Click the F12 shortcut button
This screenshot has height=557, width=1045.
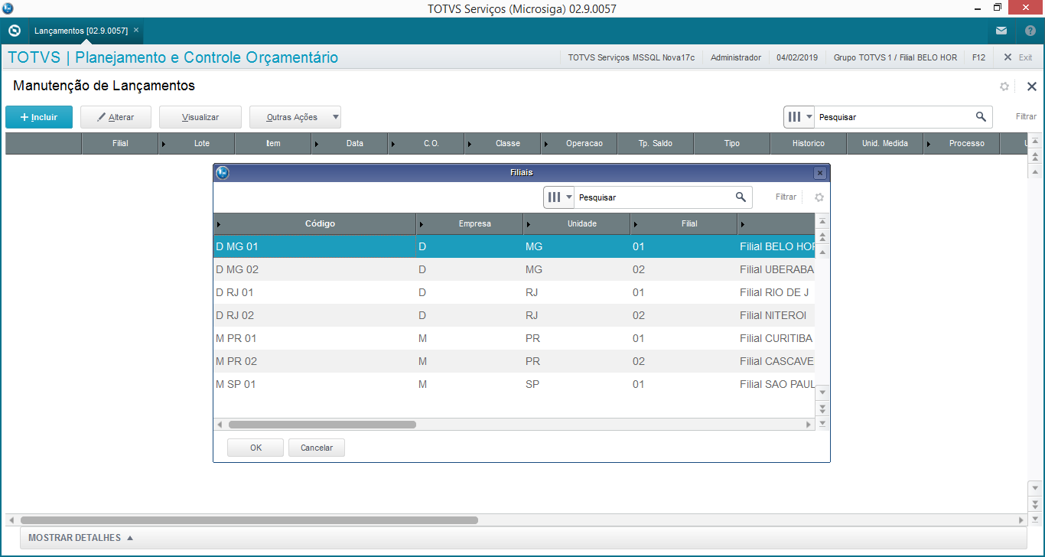(x=978, y=57)
